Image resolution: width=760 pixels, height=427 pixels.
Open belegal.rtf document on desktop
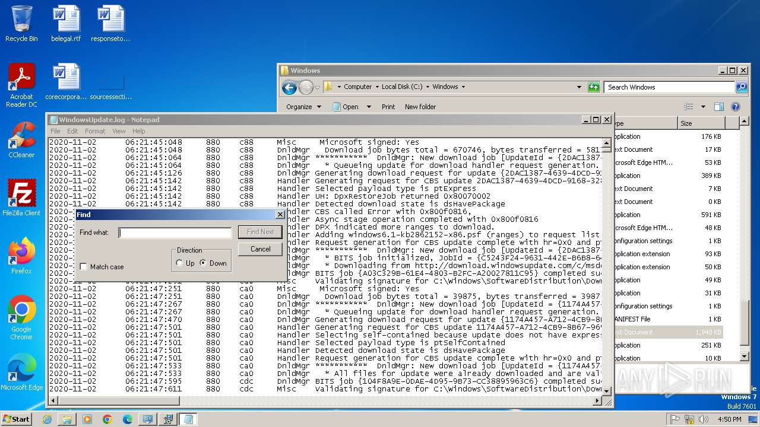tap(66, 24)
